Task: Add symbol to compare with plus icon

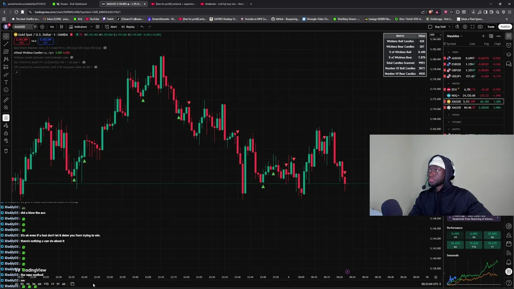Action: tap(42, 26)
